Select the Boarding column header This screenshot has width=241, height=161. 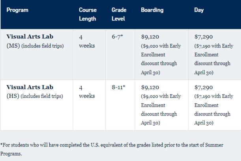[x=152, y=10]
